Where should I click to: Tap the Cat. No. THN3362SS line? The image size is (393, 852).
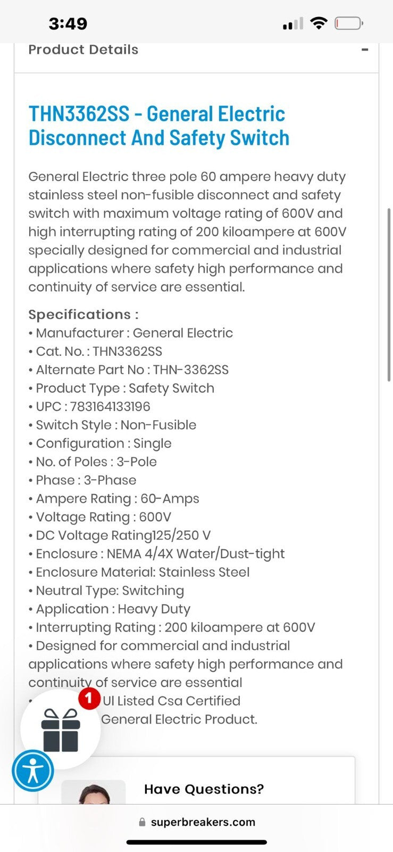click(99, 351)
